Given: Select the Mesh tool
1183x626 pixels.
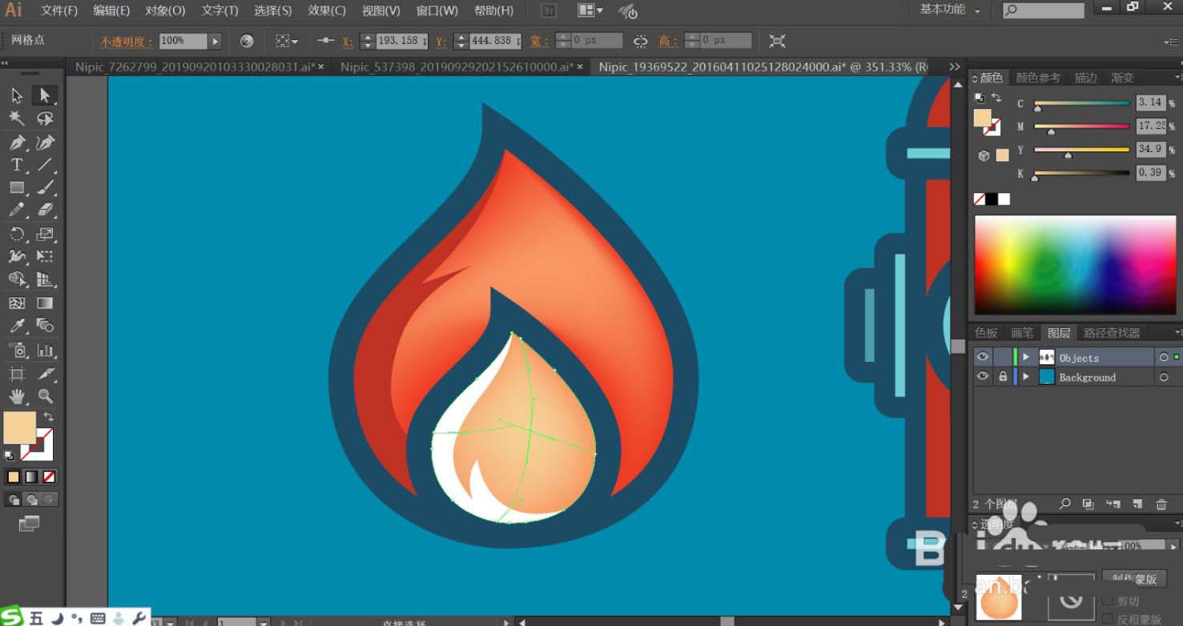Looking at the screenshot, I should (17, 303).
